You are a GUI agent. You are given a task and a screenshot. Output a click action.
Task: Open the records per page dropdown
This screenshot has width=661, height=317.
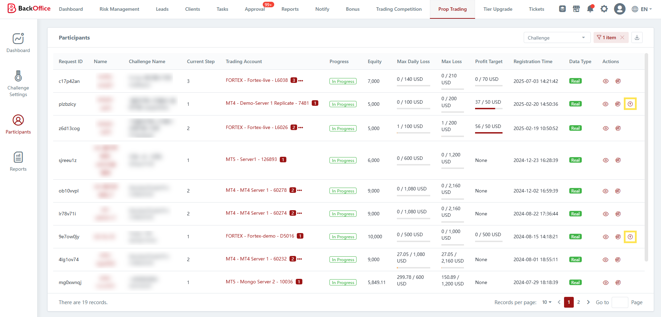point(547,302)
